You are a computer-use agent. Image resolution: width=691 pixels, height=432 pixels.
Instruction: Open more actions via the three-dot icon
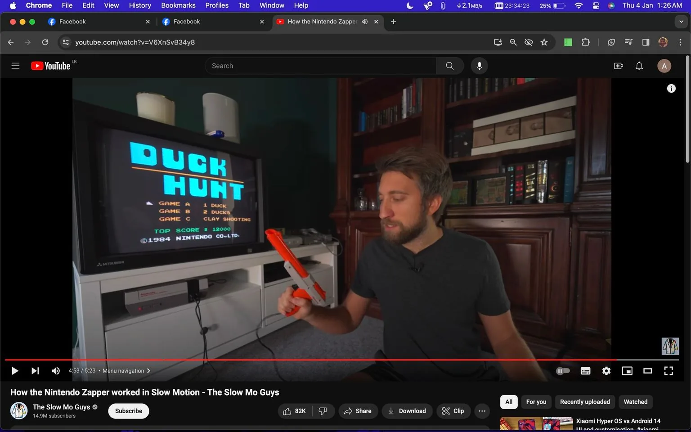482,411
